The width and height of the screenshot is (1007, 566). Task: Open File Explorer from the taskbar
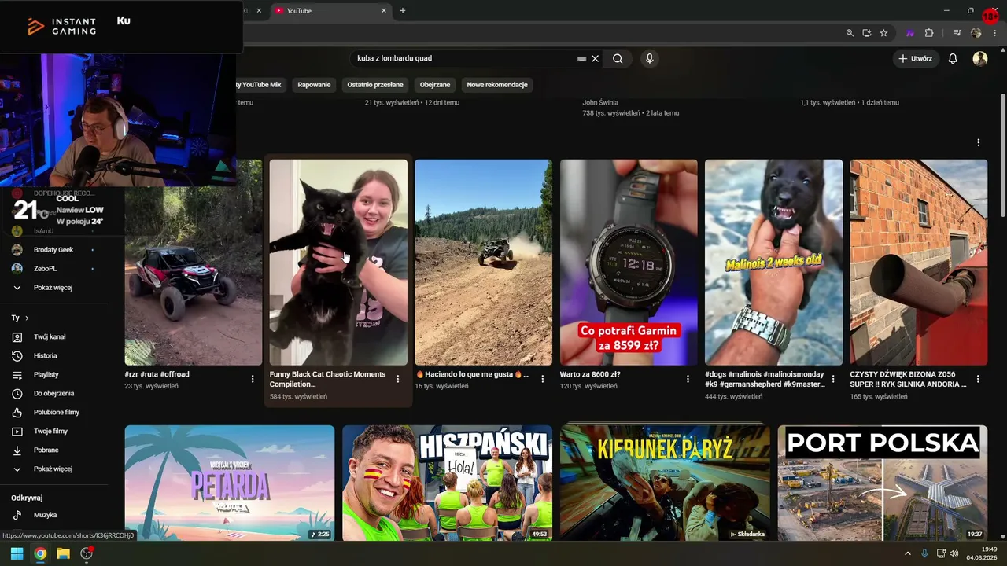pos(63,553)
